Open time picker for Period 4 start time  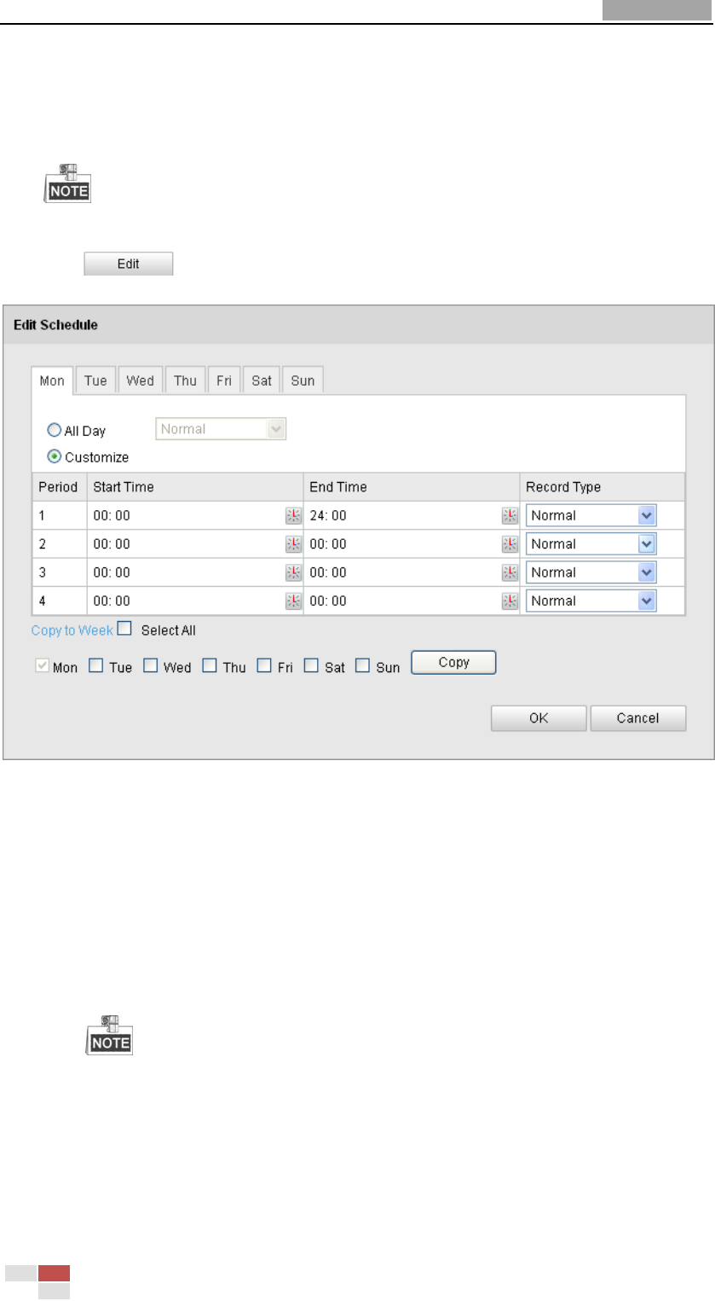click(x=293, y=601)
